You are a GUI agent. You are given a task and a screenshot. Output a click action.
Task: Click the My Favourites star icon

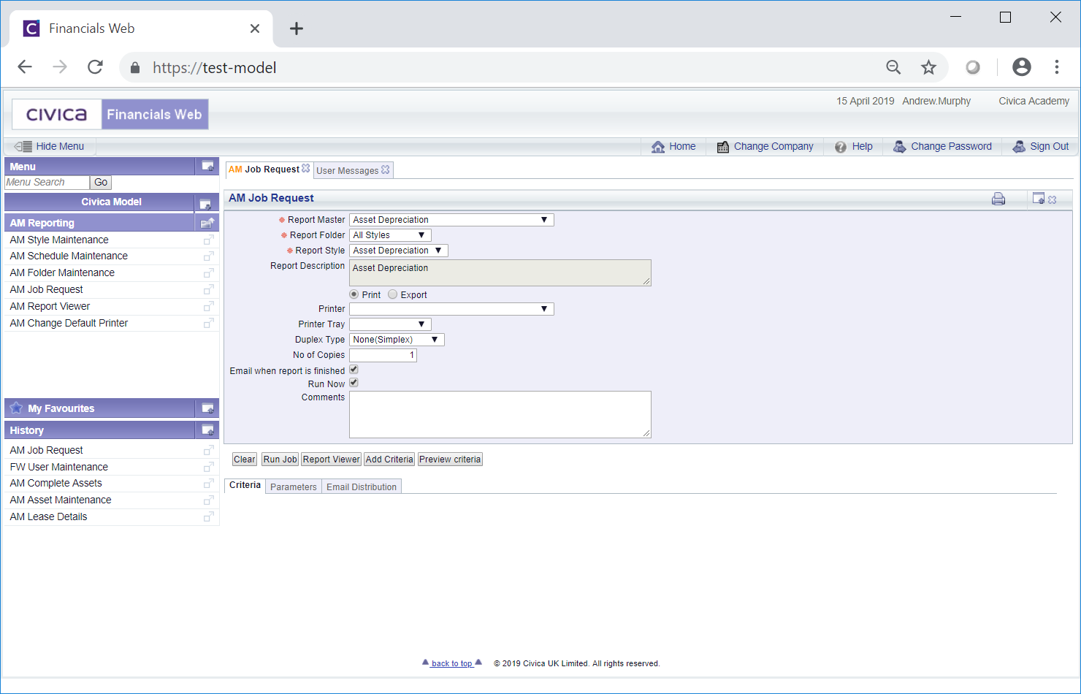(x=16, y=408)
